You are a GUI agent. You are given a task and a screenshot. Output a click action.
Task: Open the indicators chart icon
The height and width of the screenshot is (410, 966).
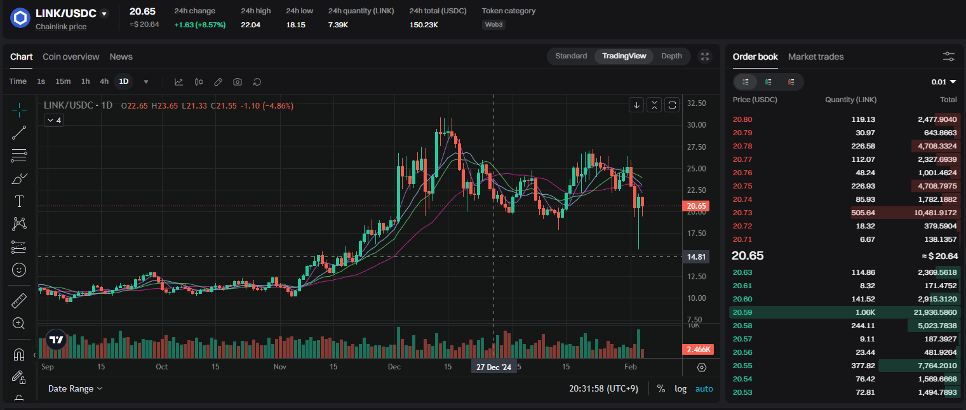point(178,81)
